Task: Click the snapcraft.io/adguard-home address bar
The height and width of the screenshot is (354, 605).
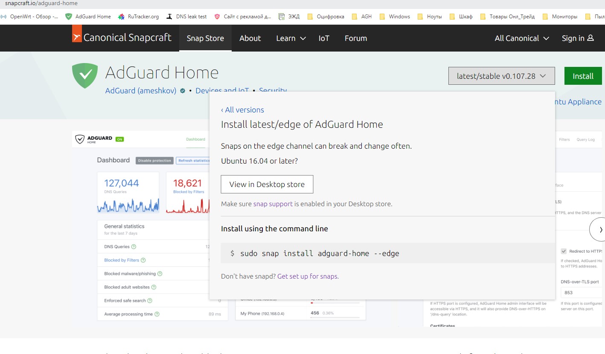Action: coord(42,3)
